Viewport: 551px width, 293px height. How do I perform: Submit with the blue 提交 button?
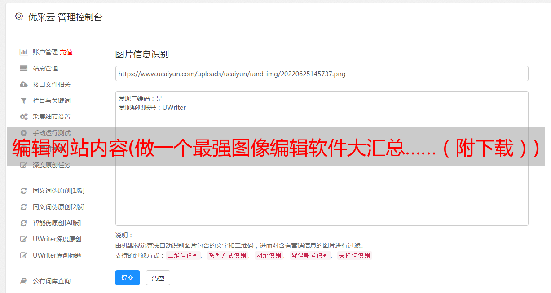pos(128,278)
